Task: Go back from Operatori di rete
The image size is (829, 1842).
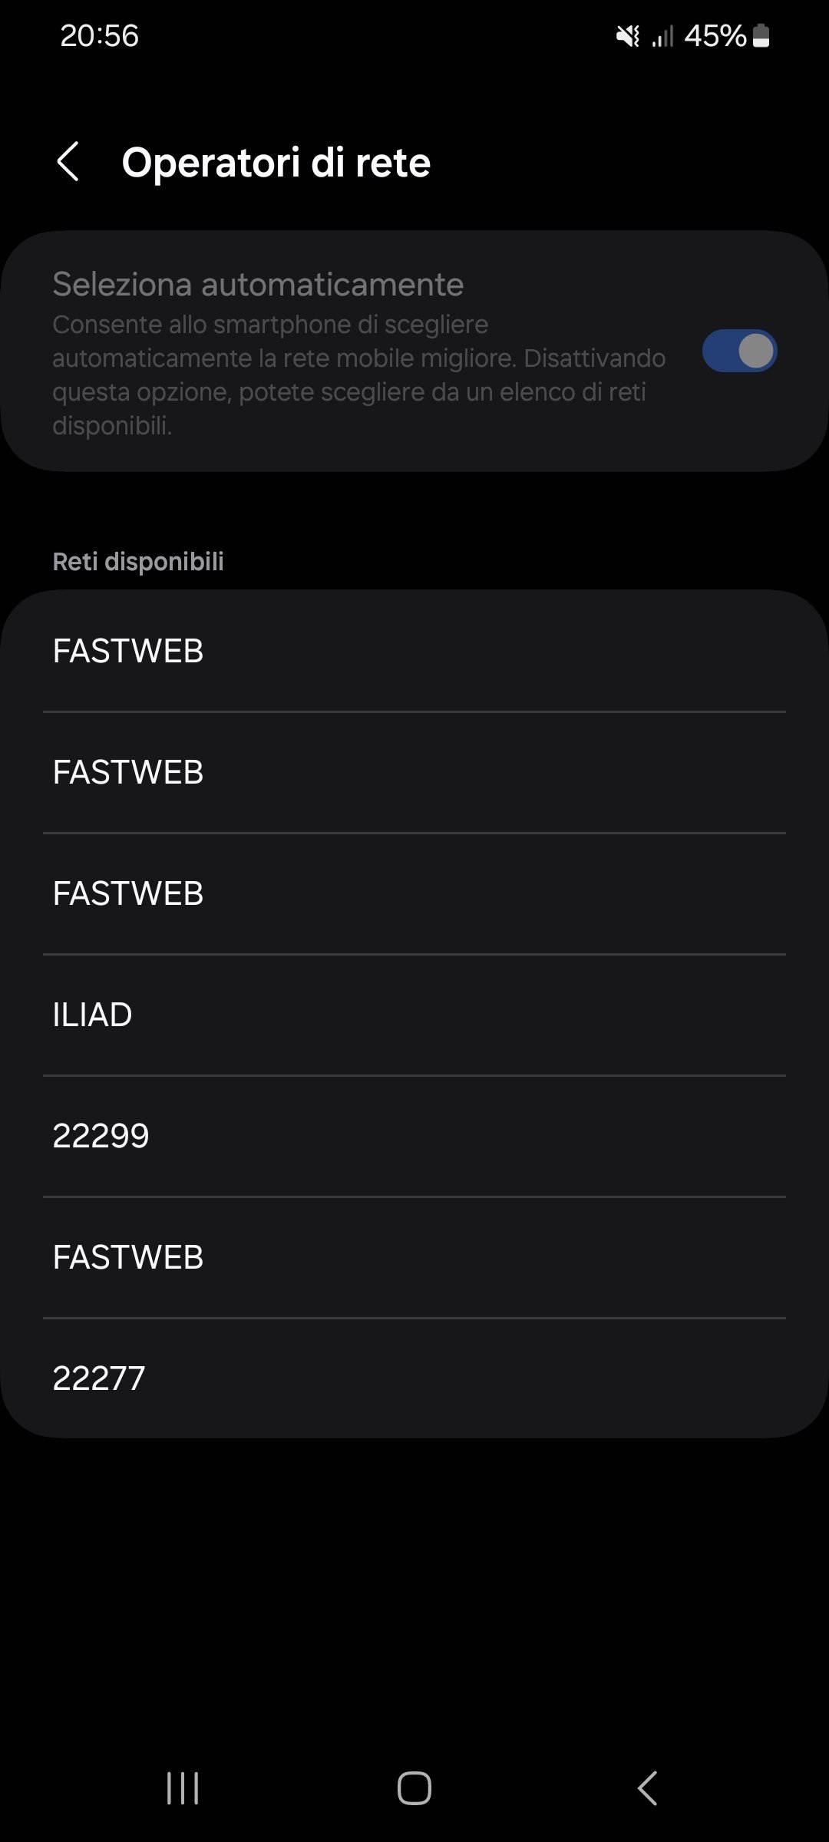Action: [68, 162]
